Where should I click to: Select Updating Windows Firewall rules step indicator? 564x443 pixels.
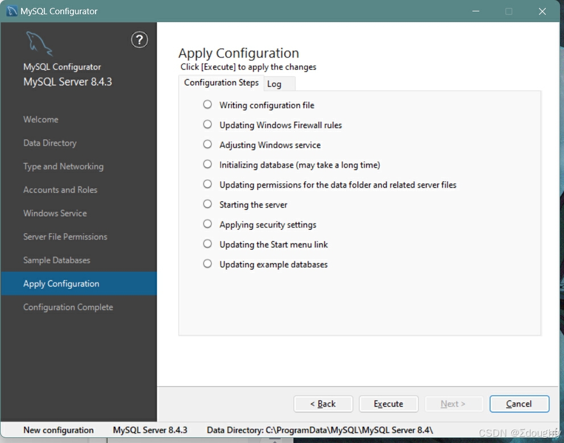[x=207, y=125]
